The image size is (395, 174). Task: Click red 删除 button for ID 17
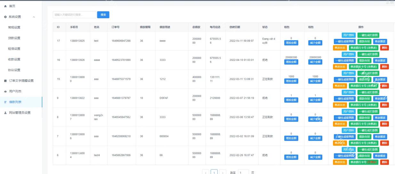[384, 47]
